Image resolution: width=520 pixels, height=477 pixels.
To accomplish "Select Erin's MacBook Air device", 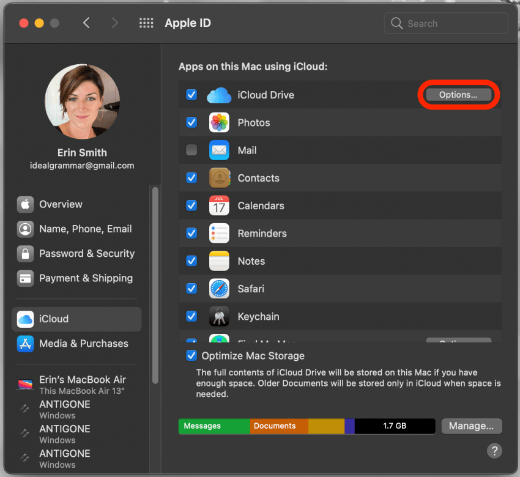I will (x=82, y=384).
